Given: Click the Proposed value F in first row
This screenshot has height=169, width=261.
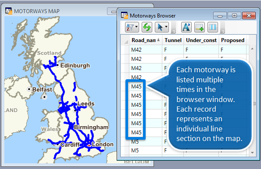Looking at the screenshot, I should tap(222, 49).
